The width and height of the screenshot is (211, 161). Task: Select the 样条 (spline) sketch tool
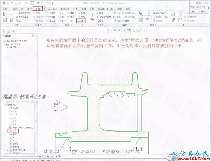(x=71, y=17)
